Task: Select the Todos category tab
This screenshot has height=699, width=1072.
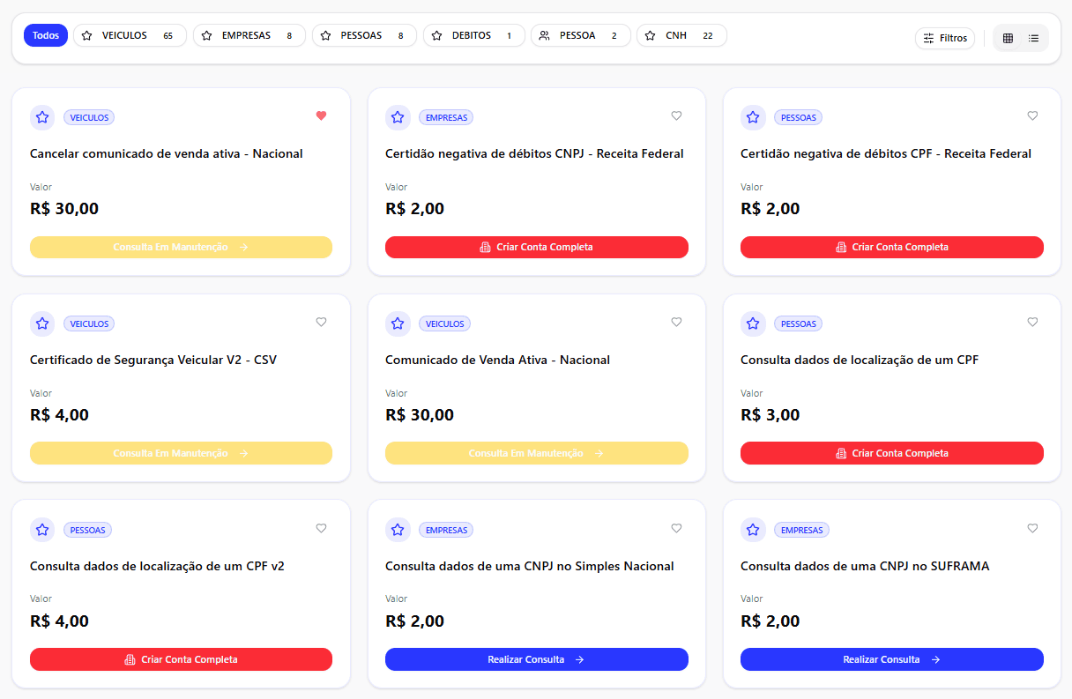Action: point(46,35)
